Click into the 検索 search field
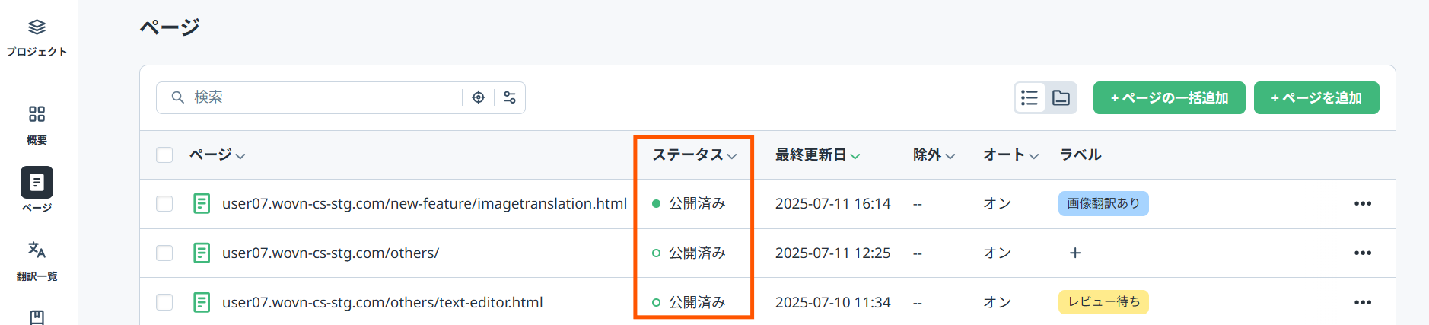Image resolution: width=1429 pixels, height=325 pixels. tap(320, 97)
